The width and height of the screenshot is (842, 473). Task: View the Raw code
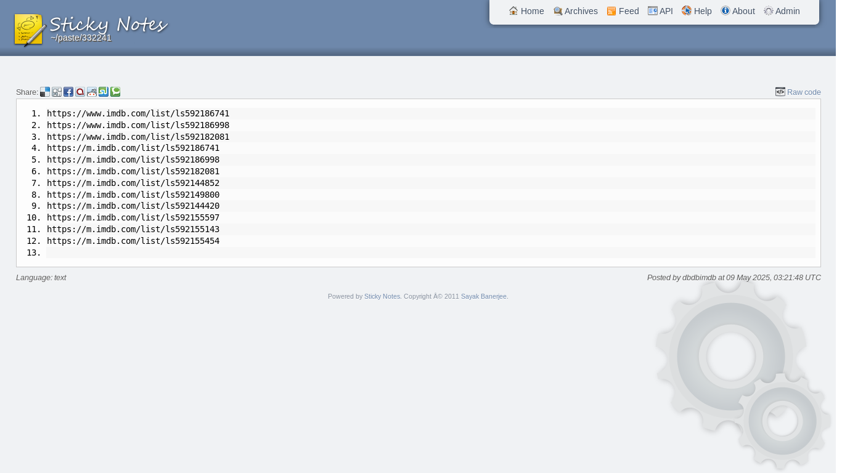798,92
